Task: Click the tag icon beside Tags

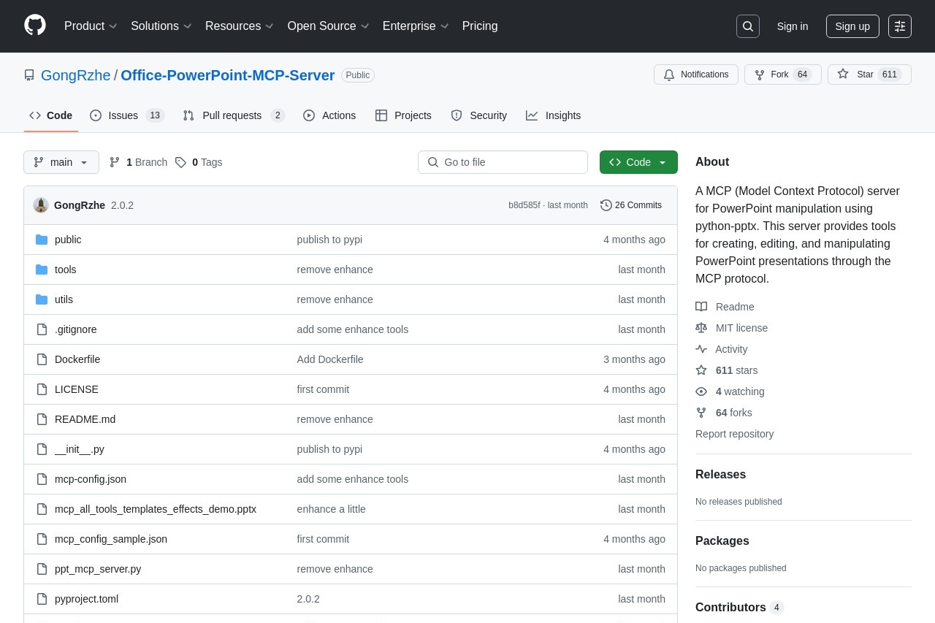Action: coord(180,162)
